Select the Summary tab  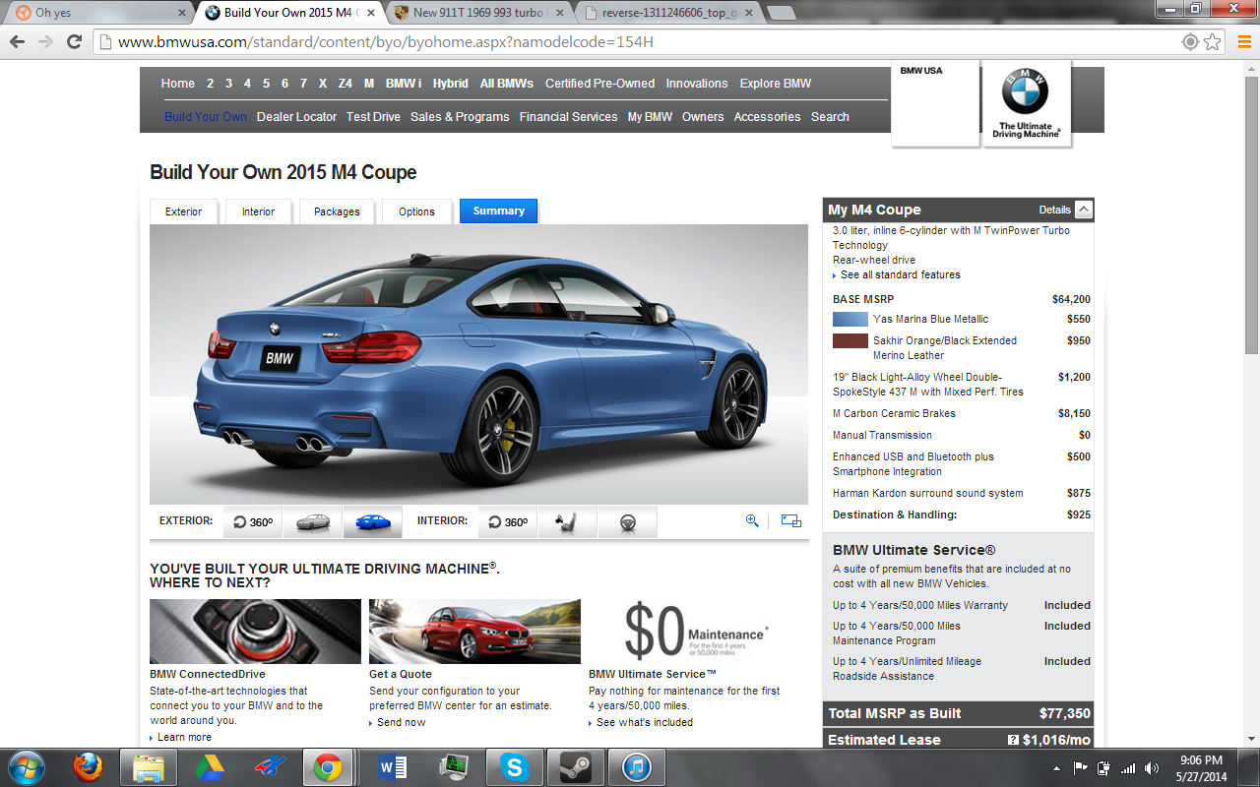[498, 211]
